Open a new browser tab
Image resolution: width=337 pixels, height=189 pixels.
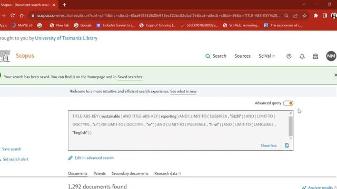coord(64,5)
